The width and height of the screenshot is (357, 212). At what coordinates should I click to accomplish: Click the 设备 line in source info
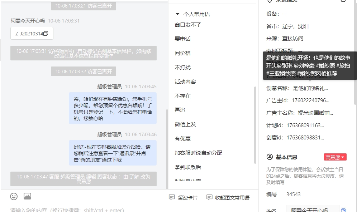[276, 14]
